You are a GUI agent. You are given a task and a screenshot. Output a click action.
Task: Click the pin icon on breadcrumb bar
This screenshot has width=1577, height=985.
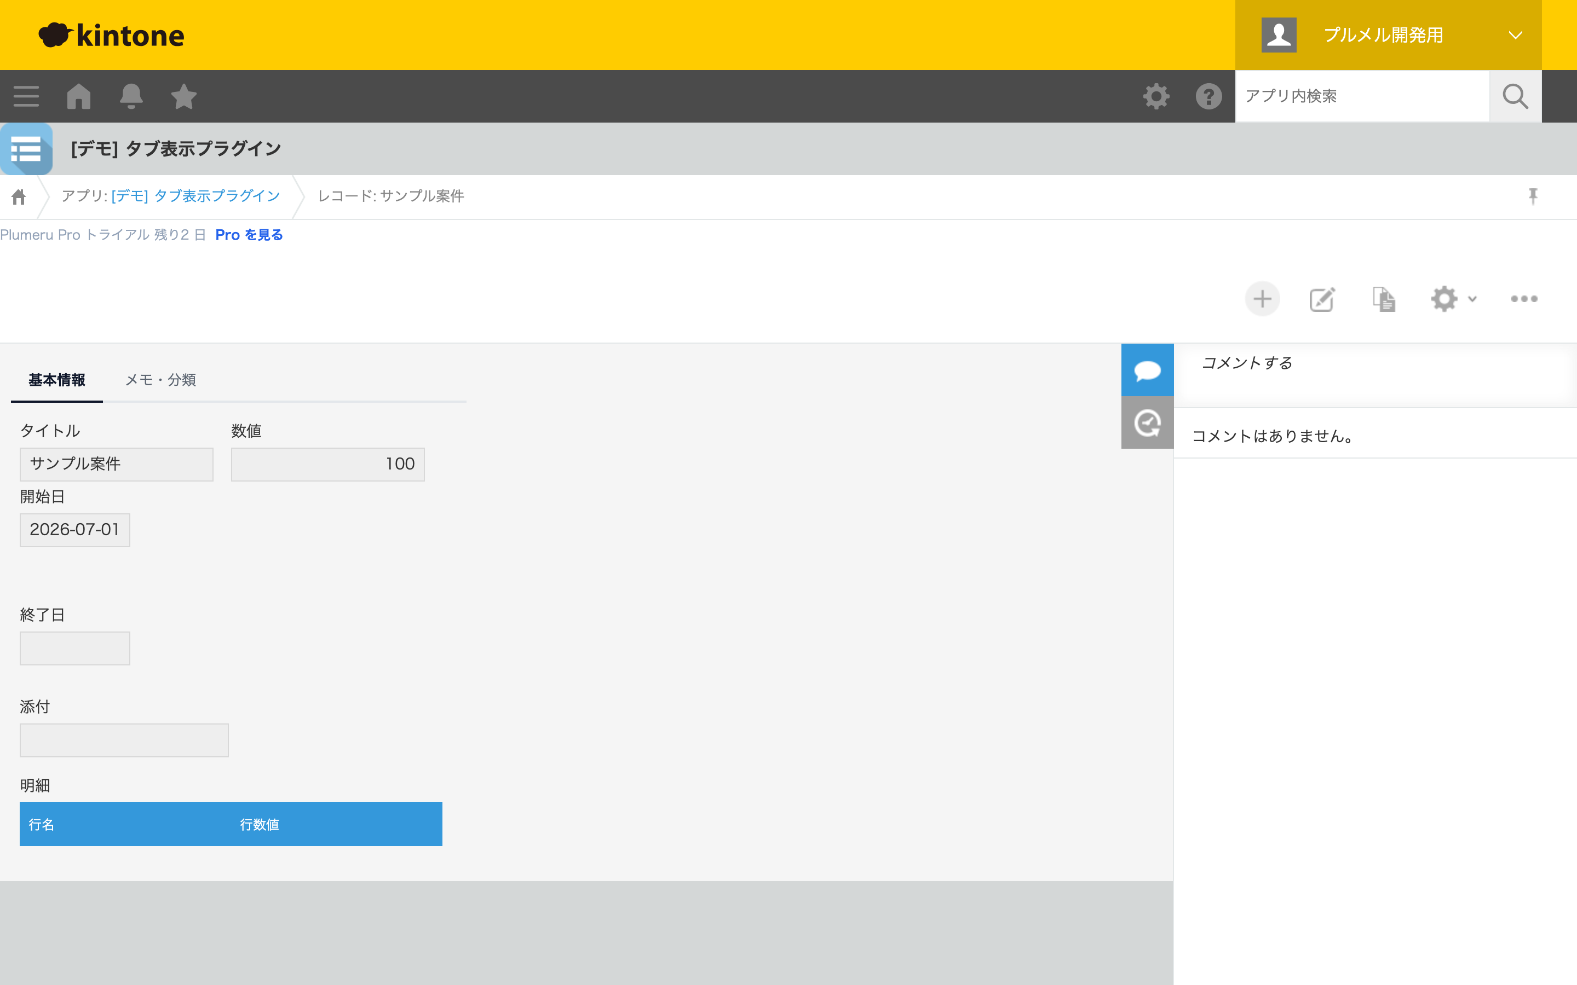tap(1533, 196)
